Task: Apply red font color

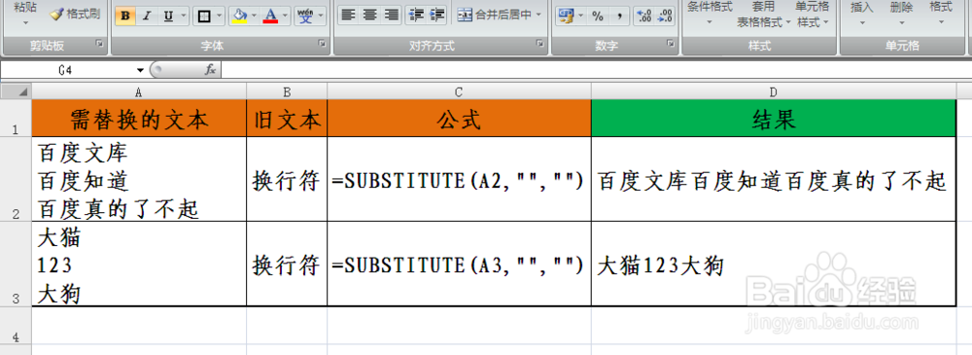Action: click(270, 17)
